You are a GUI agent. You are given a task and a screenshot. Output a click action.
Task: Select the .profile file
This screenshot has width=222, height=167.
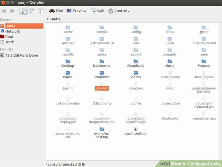click(136, 101)
